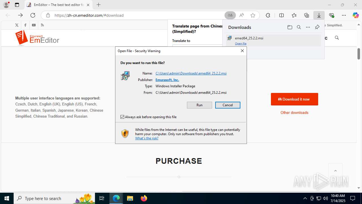Click the page vertical scrollbar thumb
This screenshot has height=204, width=362.
[x=359, y=54]
